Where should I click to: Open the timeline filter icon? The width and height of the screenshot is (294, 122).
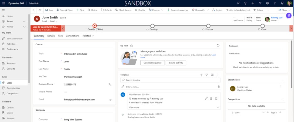point(207,75)
